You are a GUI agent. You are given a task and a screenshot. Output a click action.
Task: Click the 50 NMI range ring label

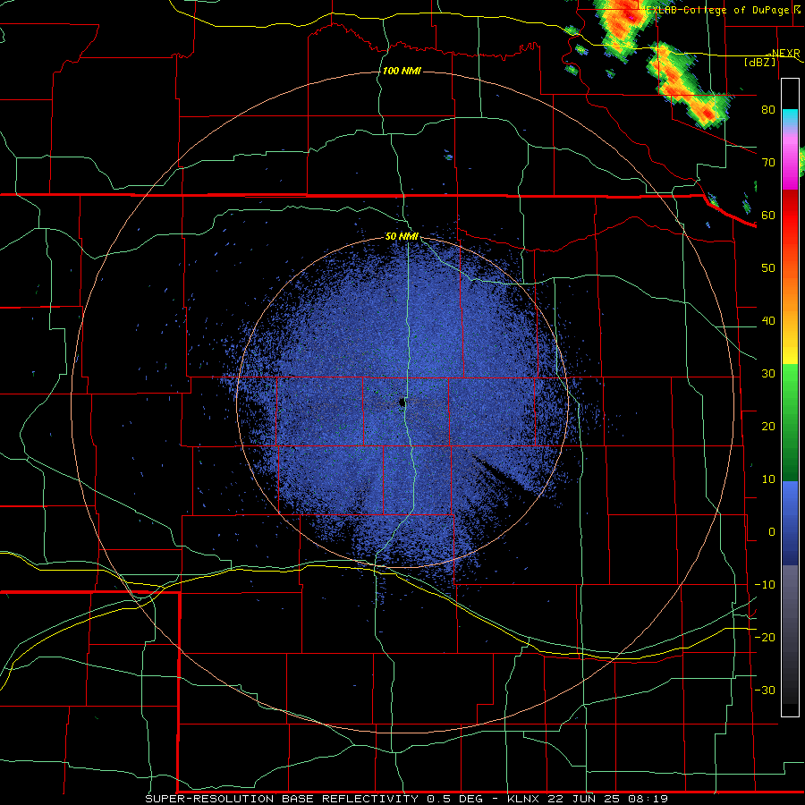402,237
